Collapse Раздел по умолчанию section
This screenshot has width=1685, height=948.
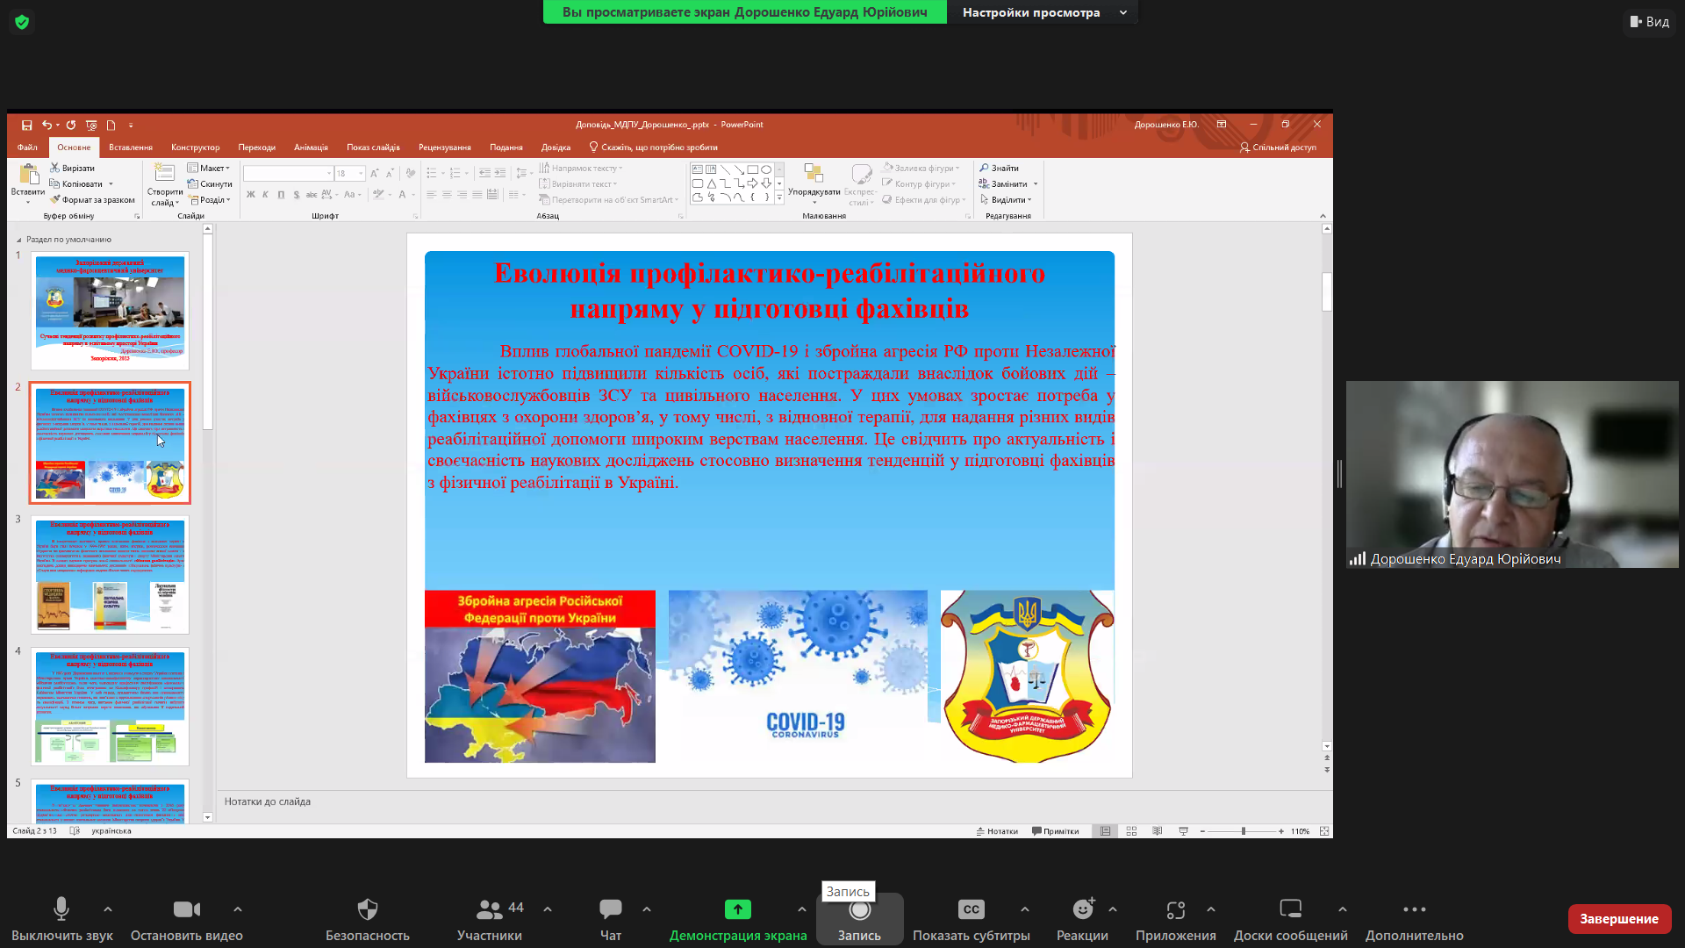pos(19,240)
